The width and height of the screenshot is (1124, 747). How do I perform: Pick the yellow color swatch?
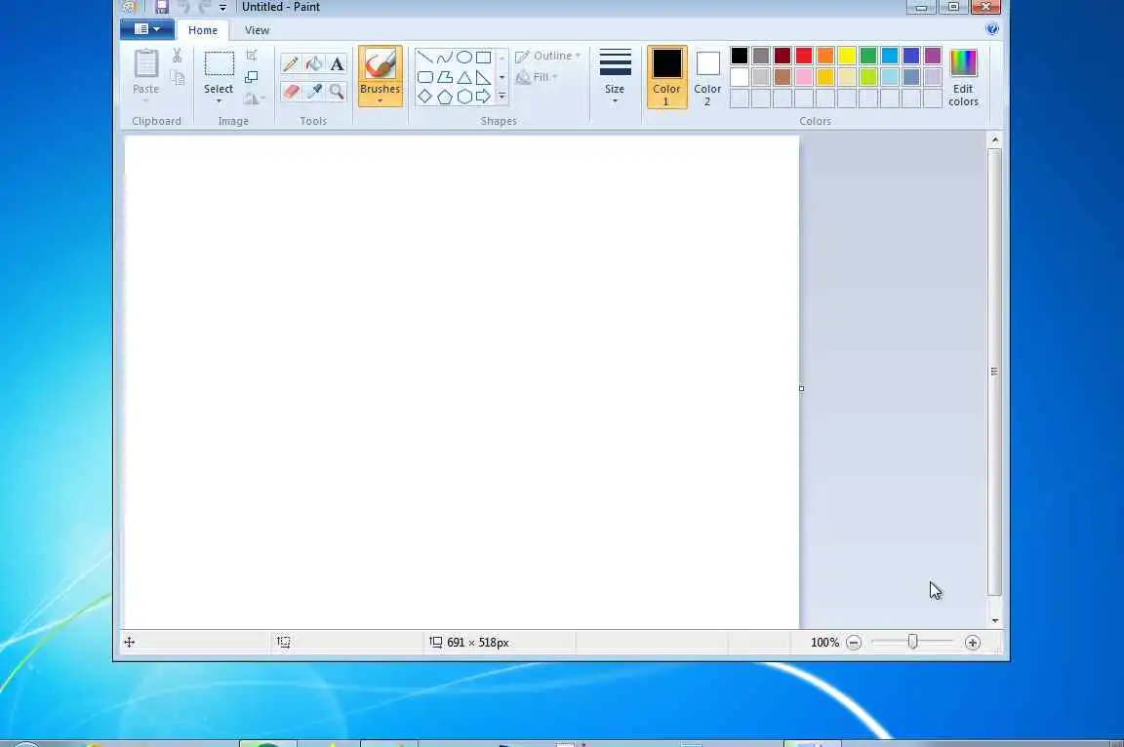pyautogui.click(x=847, y=56)
